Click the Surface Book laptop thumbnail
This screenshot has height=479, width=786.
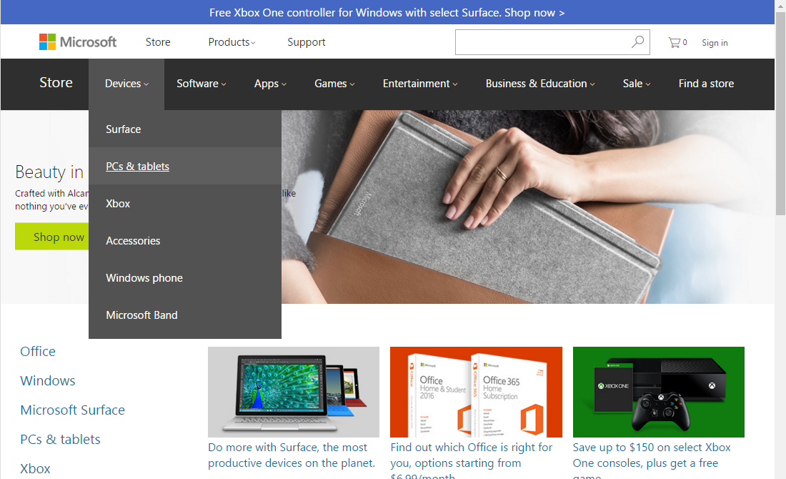293,392
